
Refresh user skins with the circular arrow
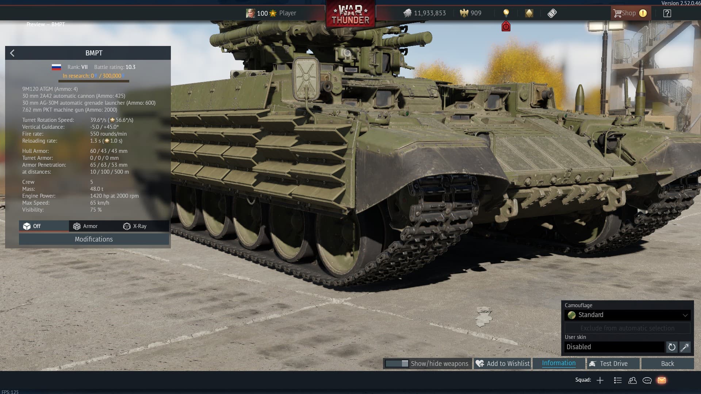coord(672,347)
